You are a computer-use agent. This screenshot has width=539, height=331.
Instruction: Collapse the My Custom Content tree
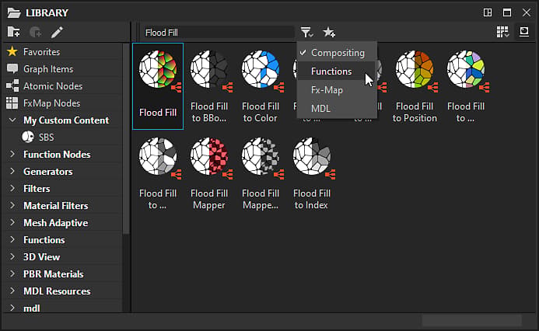[12, 120]
